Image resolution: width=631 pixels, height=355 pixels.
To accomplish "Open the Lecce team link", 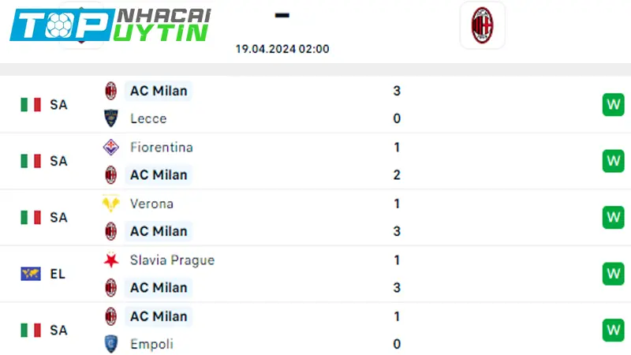I will coord(148,118).
